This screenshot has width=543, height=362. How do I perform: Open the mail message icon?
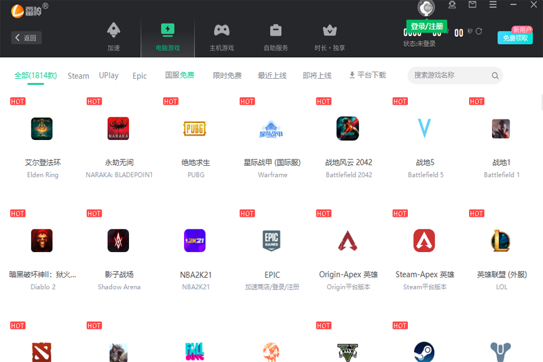coord(472,5)
